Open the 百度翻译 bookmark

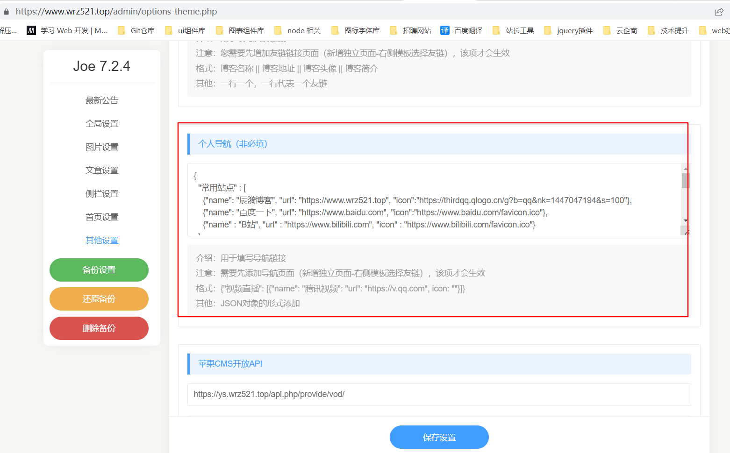pos(461,30)
